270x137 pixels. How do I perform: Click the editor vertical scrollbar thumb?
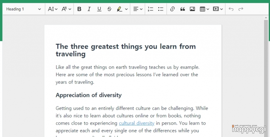266,78
